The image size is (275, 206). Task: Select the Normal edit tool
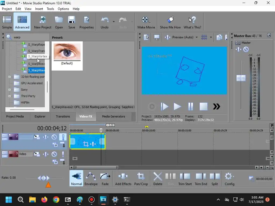(77, 178)
